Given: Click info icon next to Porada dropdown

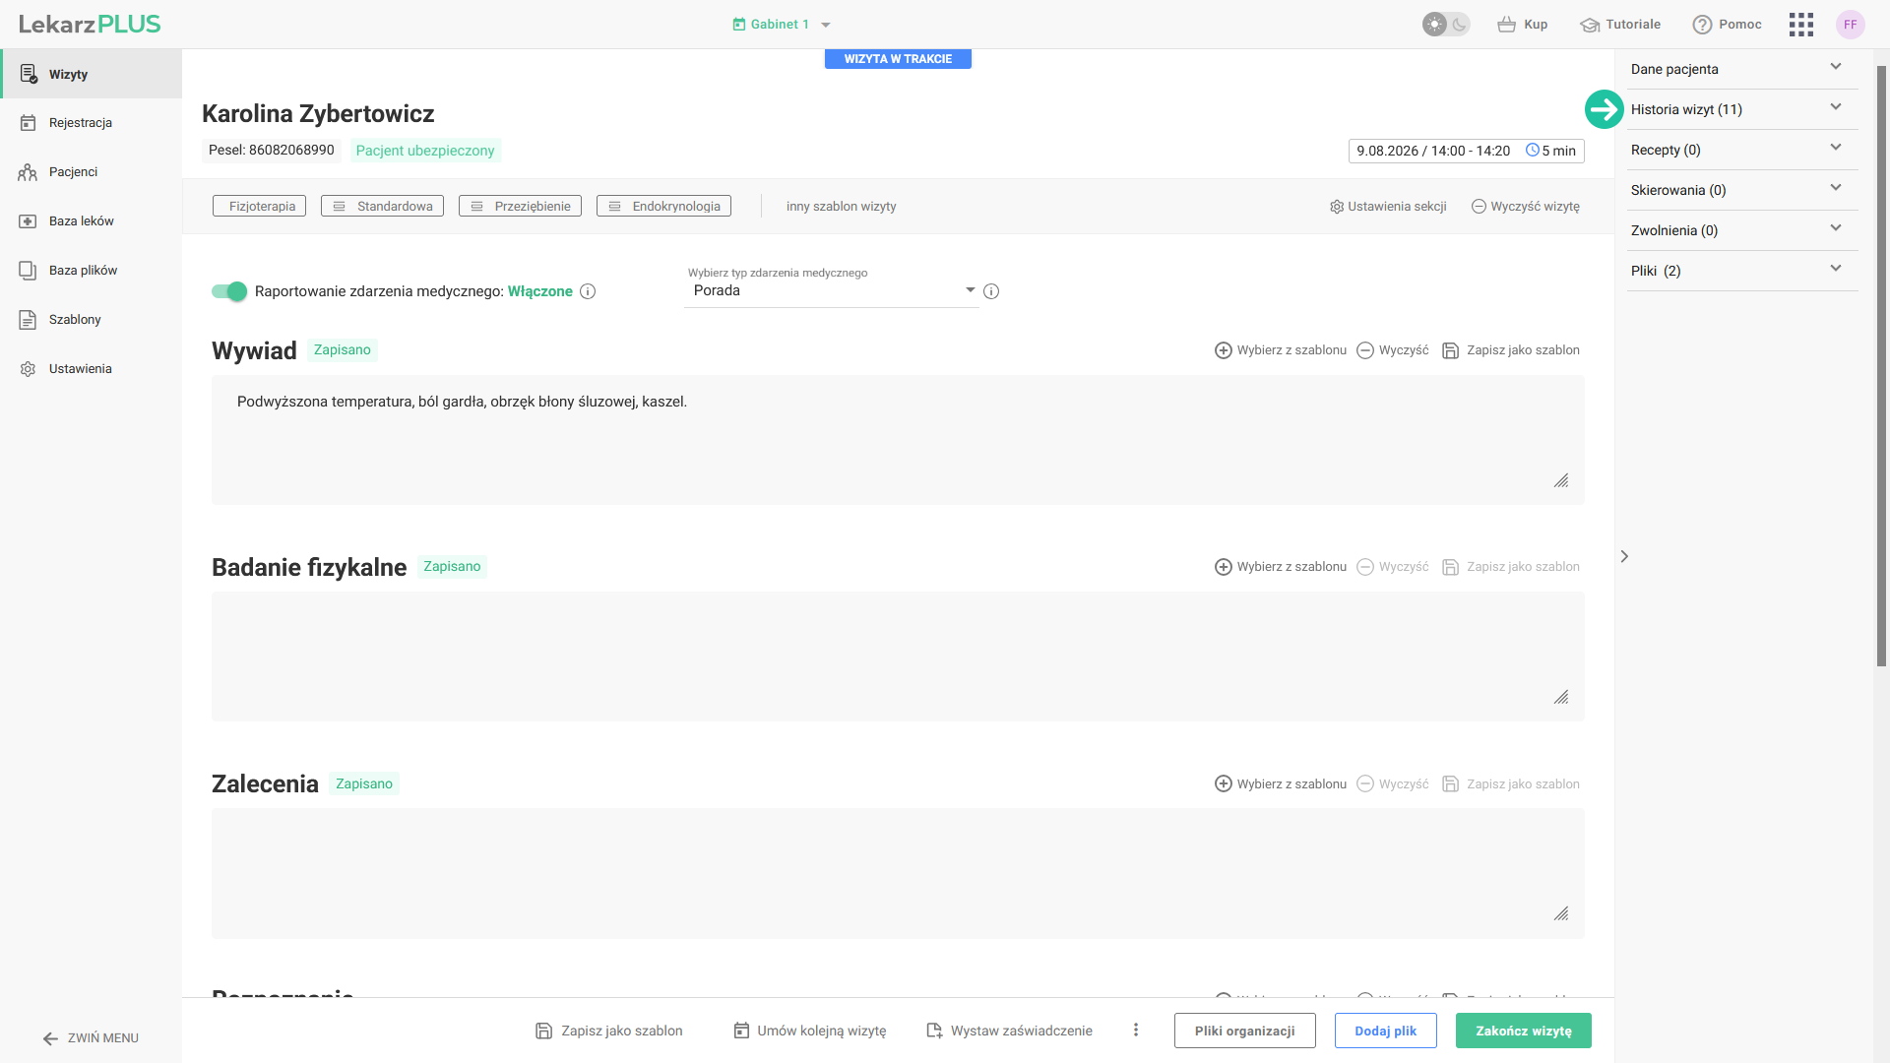Looking at the screenshot, I should tap(991, 291).
